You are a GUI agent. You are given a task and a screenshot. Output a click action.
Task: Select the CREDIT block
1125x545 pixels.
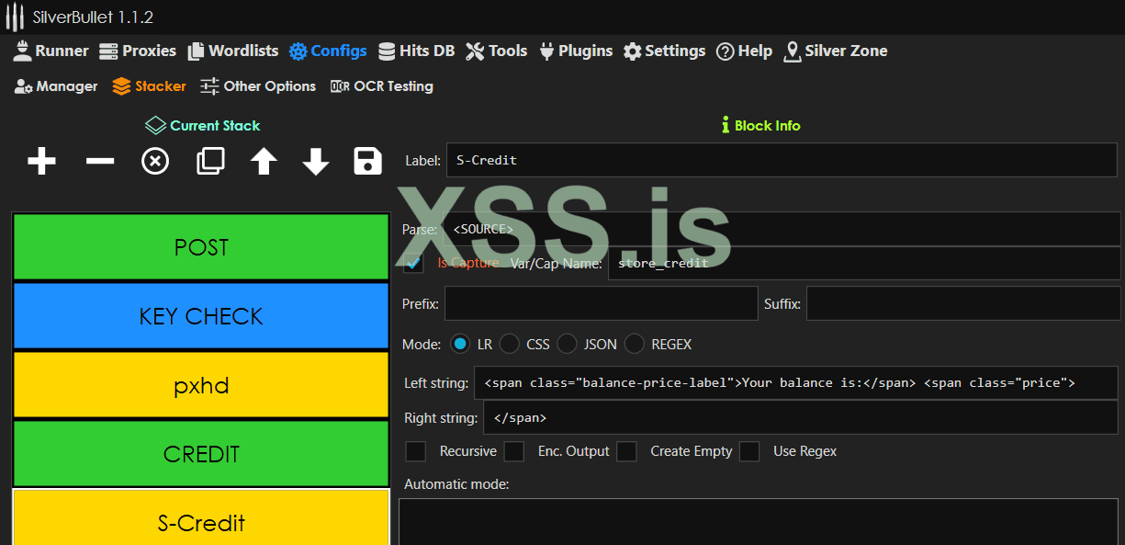[201, 454]
